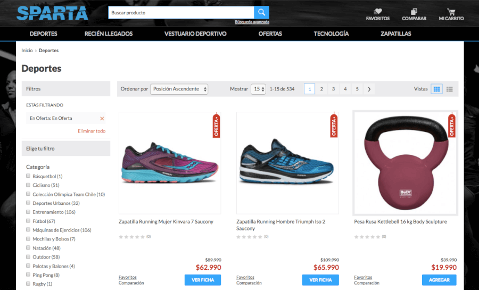The width and height of the screenshot is (479, 290).
Task: Switch to grid view
Action: tap(436, 89)
